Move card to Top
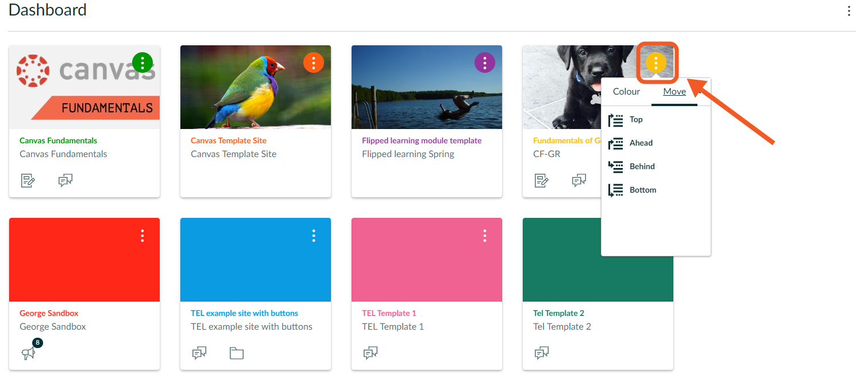The width and height of the screenshot is (856, 375). 635,120
